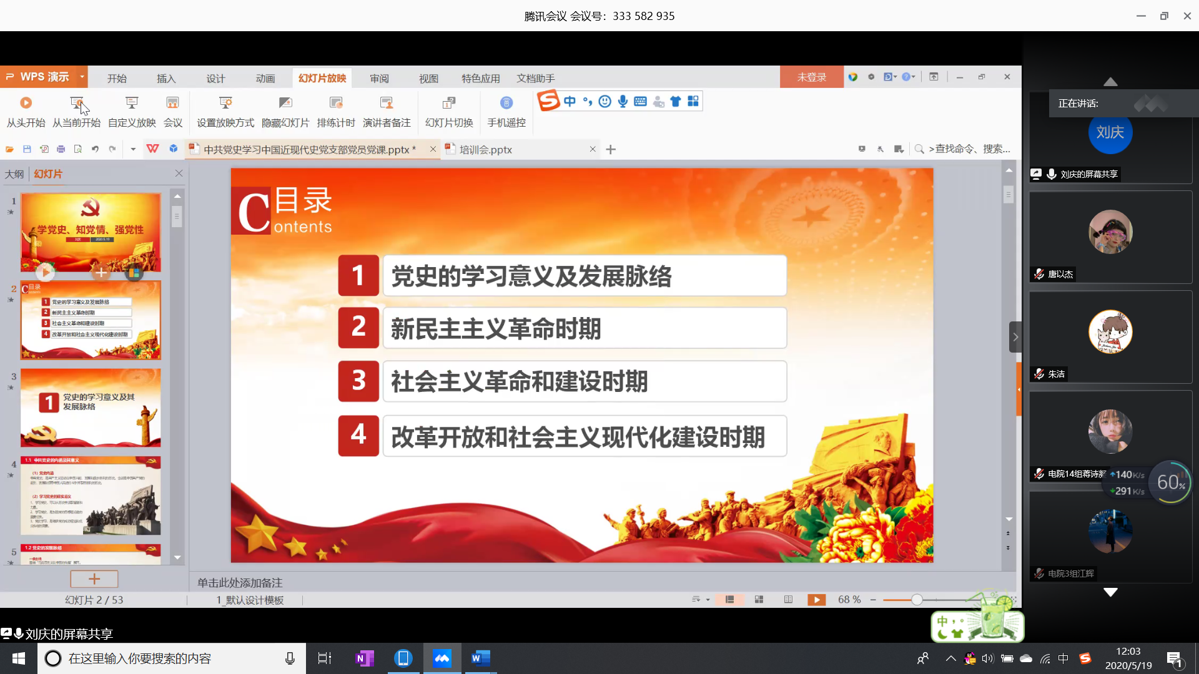Click the 幻灯片切换 slide transition icon
This screenshot has width=1199, height=674.
coord(449,103)
